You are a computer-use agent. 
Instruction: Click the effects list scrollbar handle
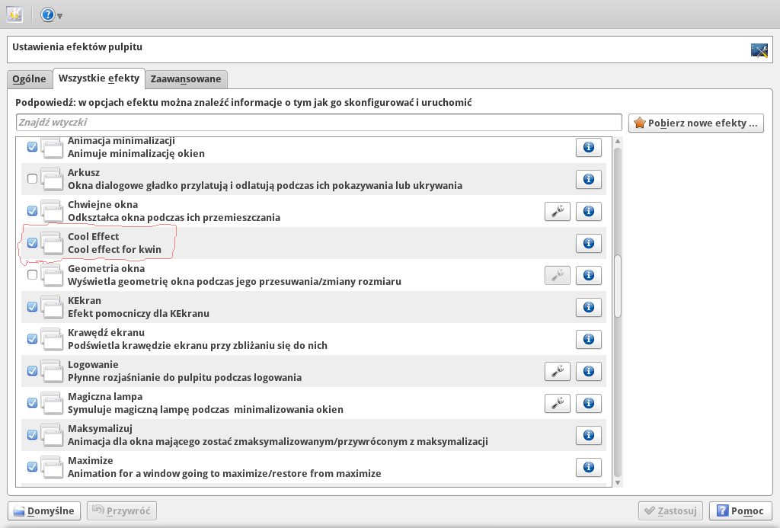pyautogui.click(x=618, y=286)
